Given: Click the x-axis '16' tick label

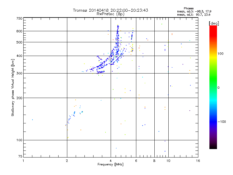Looking at the screenshot, I should click(198, 161).
